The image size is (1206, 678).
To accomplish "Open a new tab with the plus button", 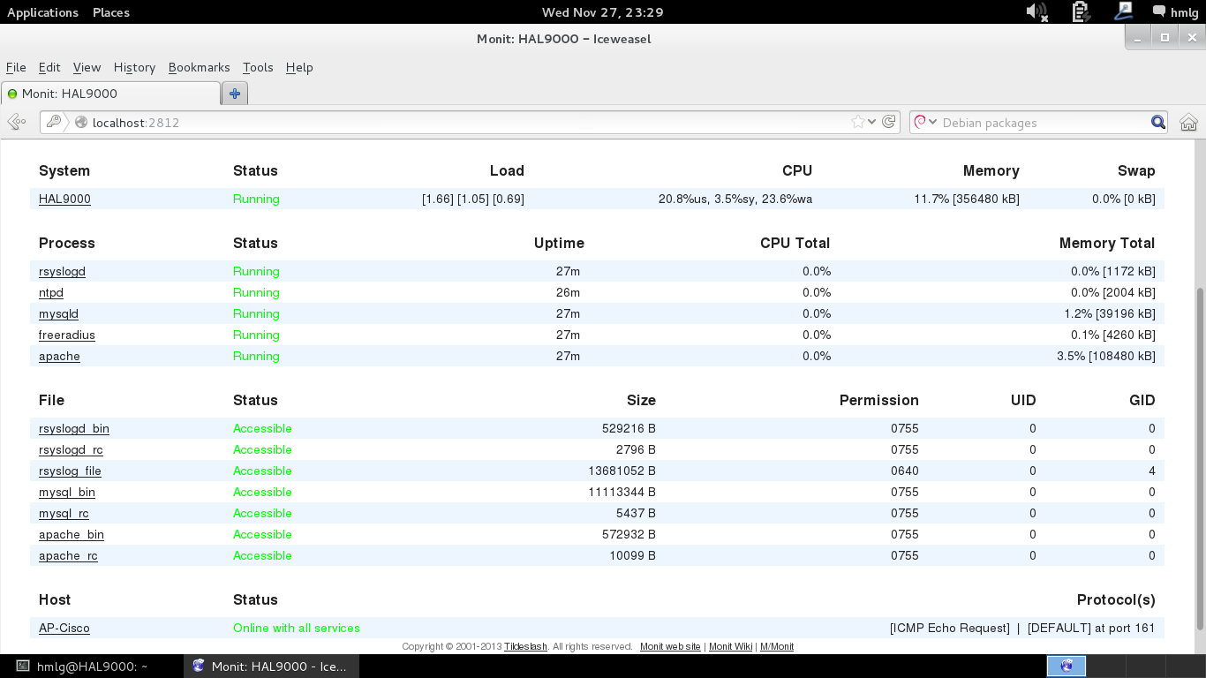I will [235, 93].
